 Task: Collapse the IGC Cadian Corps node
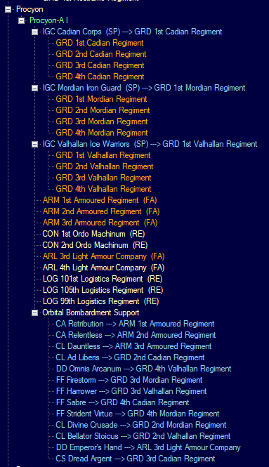(x=35, y=32)
